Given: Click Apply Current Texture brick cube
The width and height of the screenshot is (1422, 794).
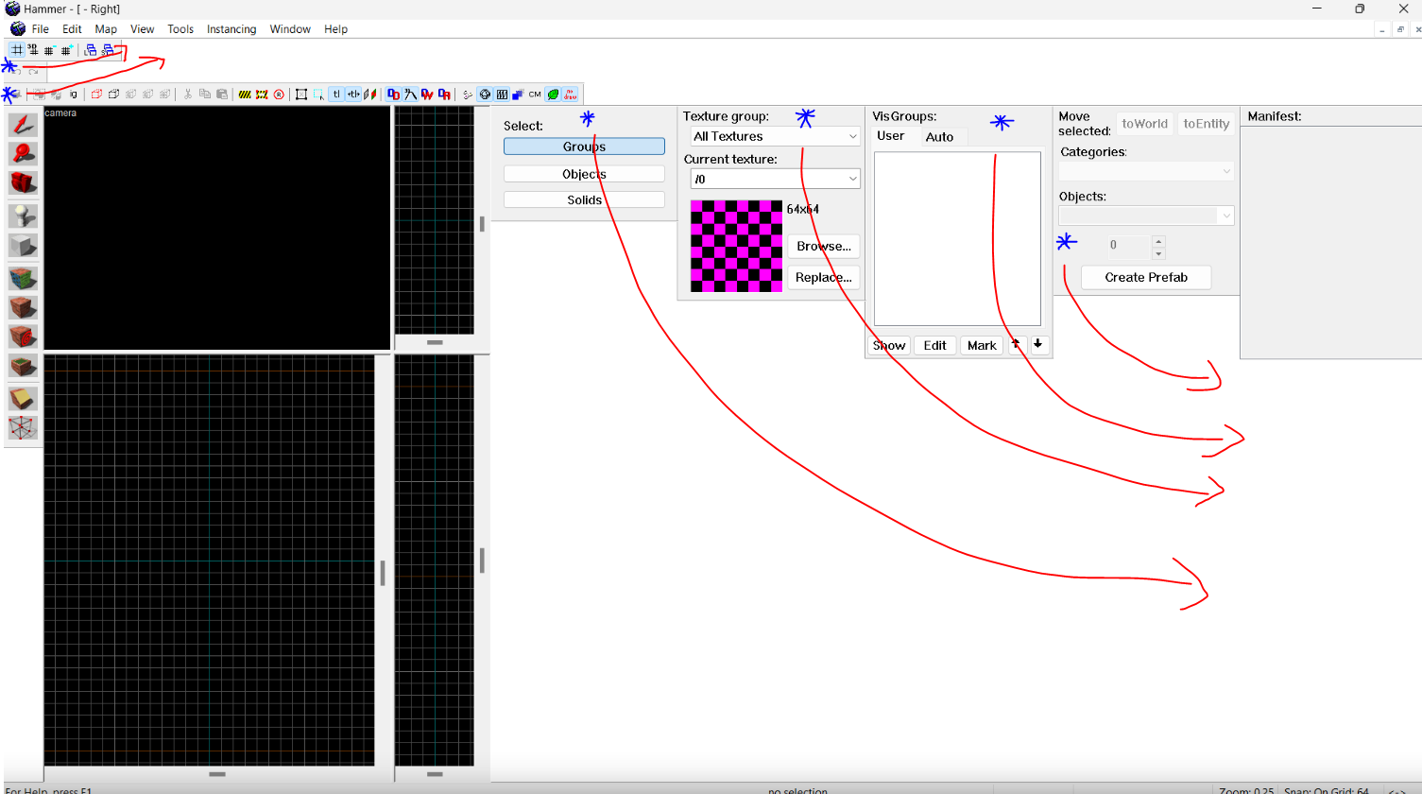Looking at the screenshot, I should 23,308.
